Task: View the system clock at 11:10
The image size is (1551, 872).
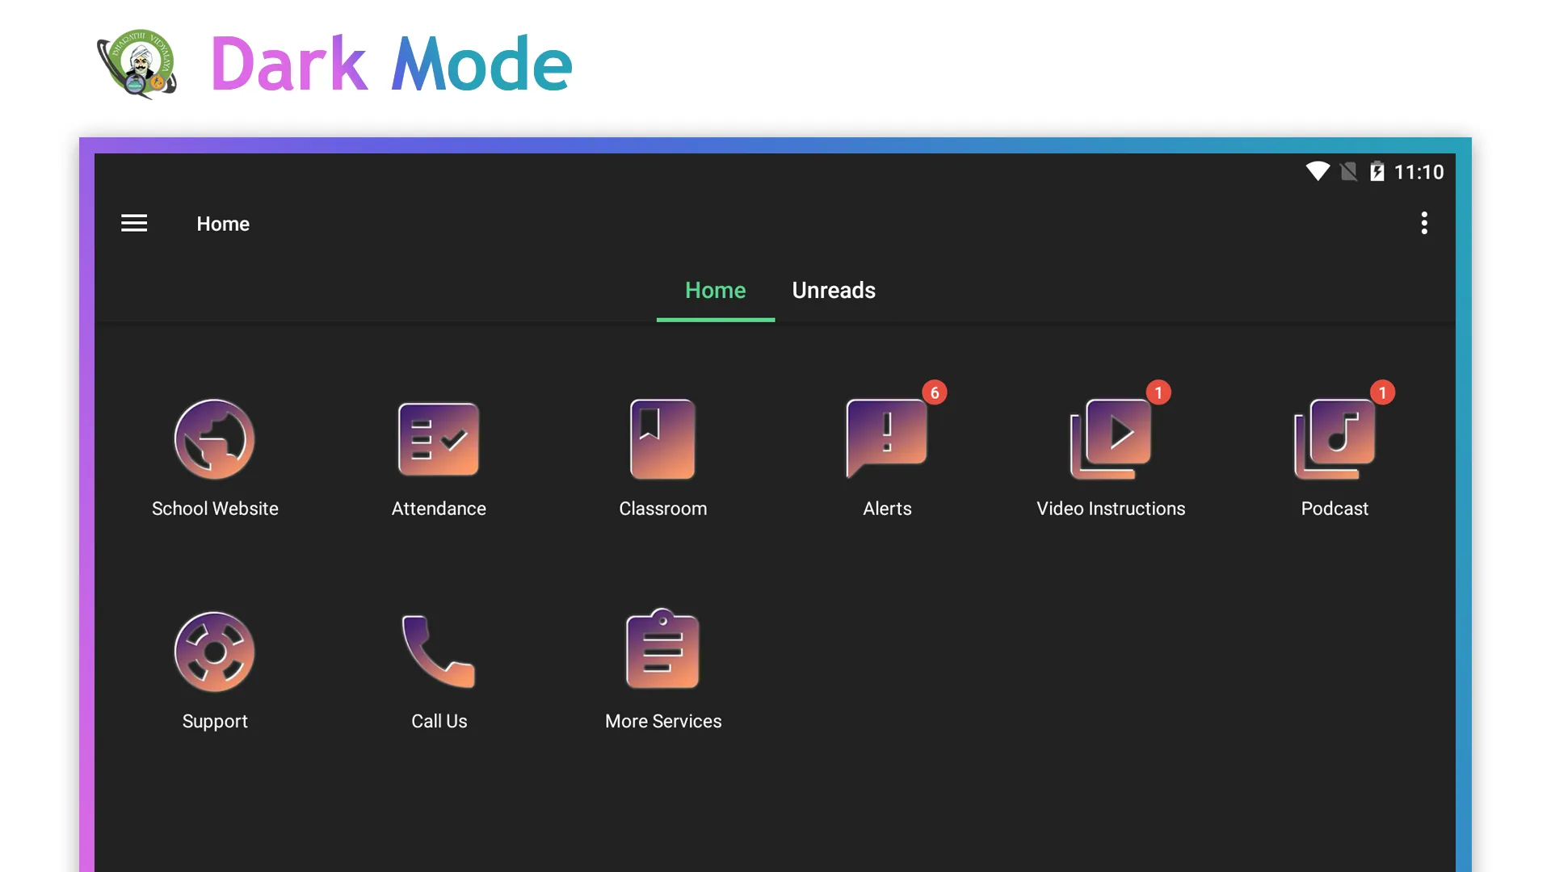Action: 1416,173
